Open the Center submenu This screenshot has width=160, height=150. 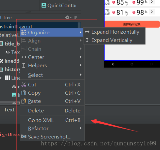(52, 57)
